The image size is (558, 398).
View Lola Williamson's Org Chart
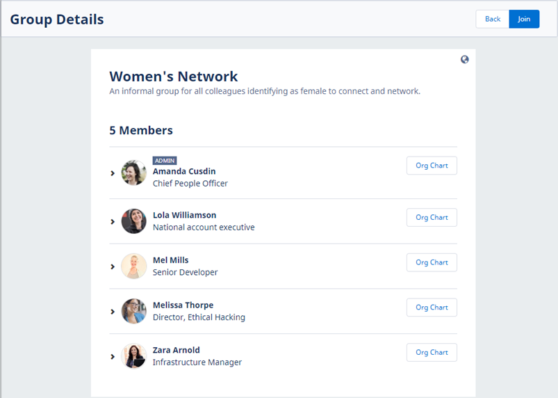pyautogui.click(x=432, y=217)
